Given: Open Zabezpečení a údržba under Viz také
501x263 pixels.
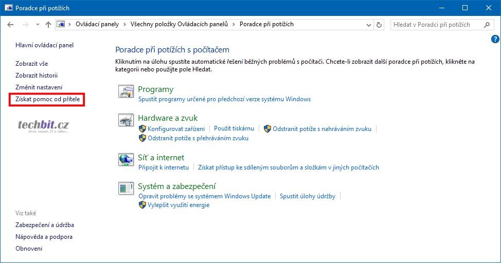Looking at the screenshot, I should pos(45,225).
